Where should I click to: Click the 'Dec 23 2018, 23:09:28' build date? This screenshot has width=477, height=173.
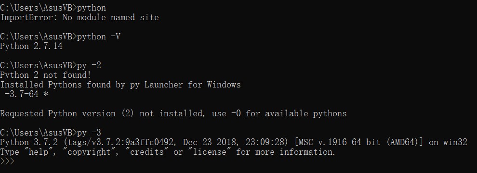point(234,142)
